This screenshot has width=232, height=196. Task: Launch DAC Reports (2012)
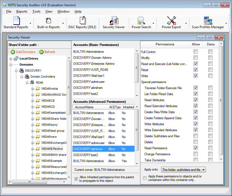(x=82, y=23)
